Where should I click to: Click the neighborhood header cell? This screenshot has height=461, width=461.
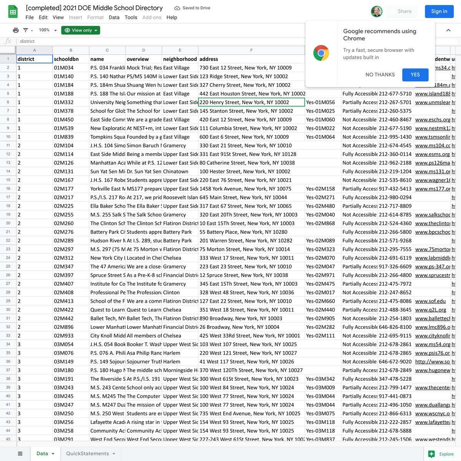pos(180,59)
